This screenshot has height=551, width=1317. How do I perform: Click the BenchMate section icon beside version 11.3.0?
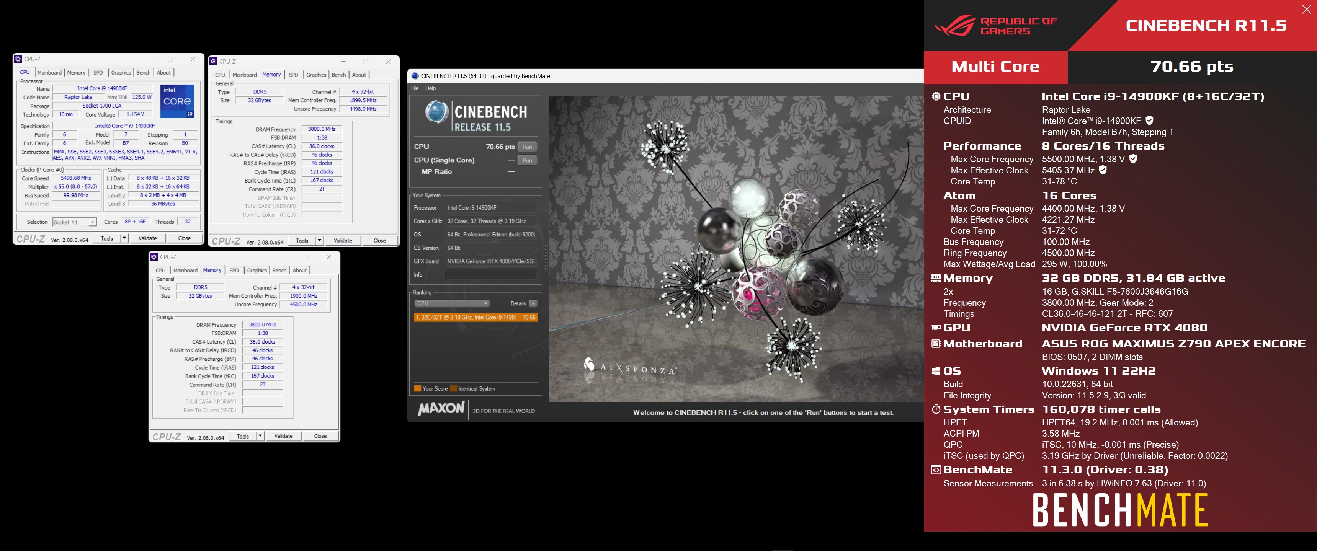(x=936, y=470)
